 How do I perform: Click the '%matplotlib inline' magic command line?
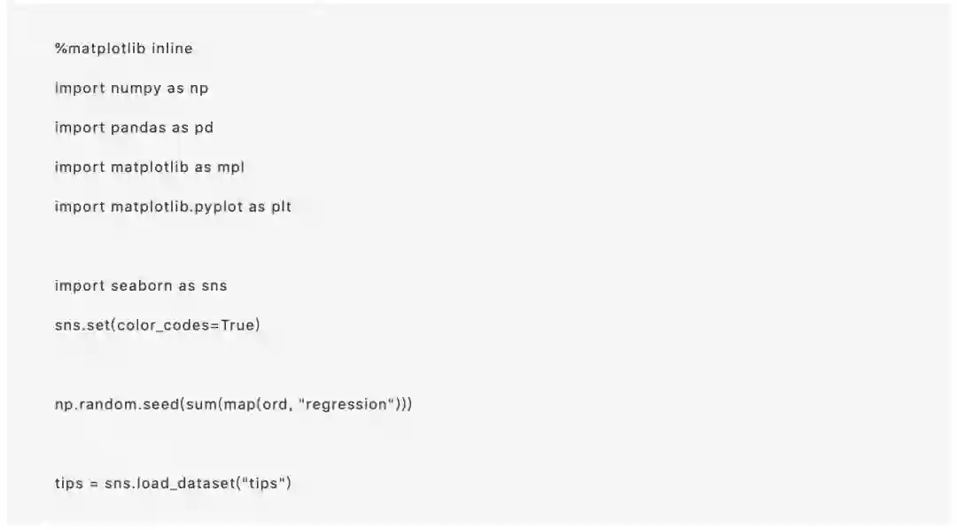coord(123,49)
